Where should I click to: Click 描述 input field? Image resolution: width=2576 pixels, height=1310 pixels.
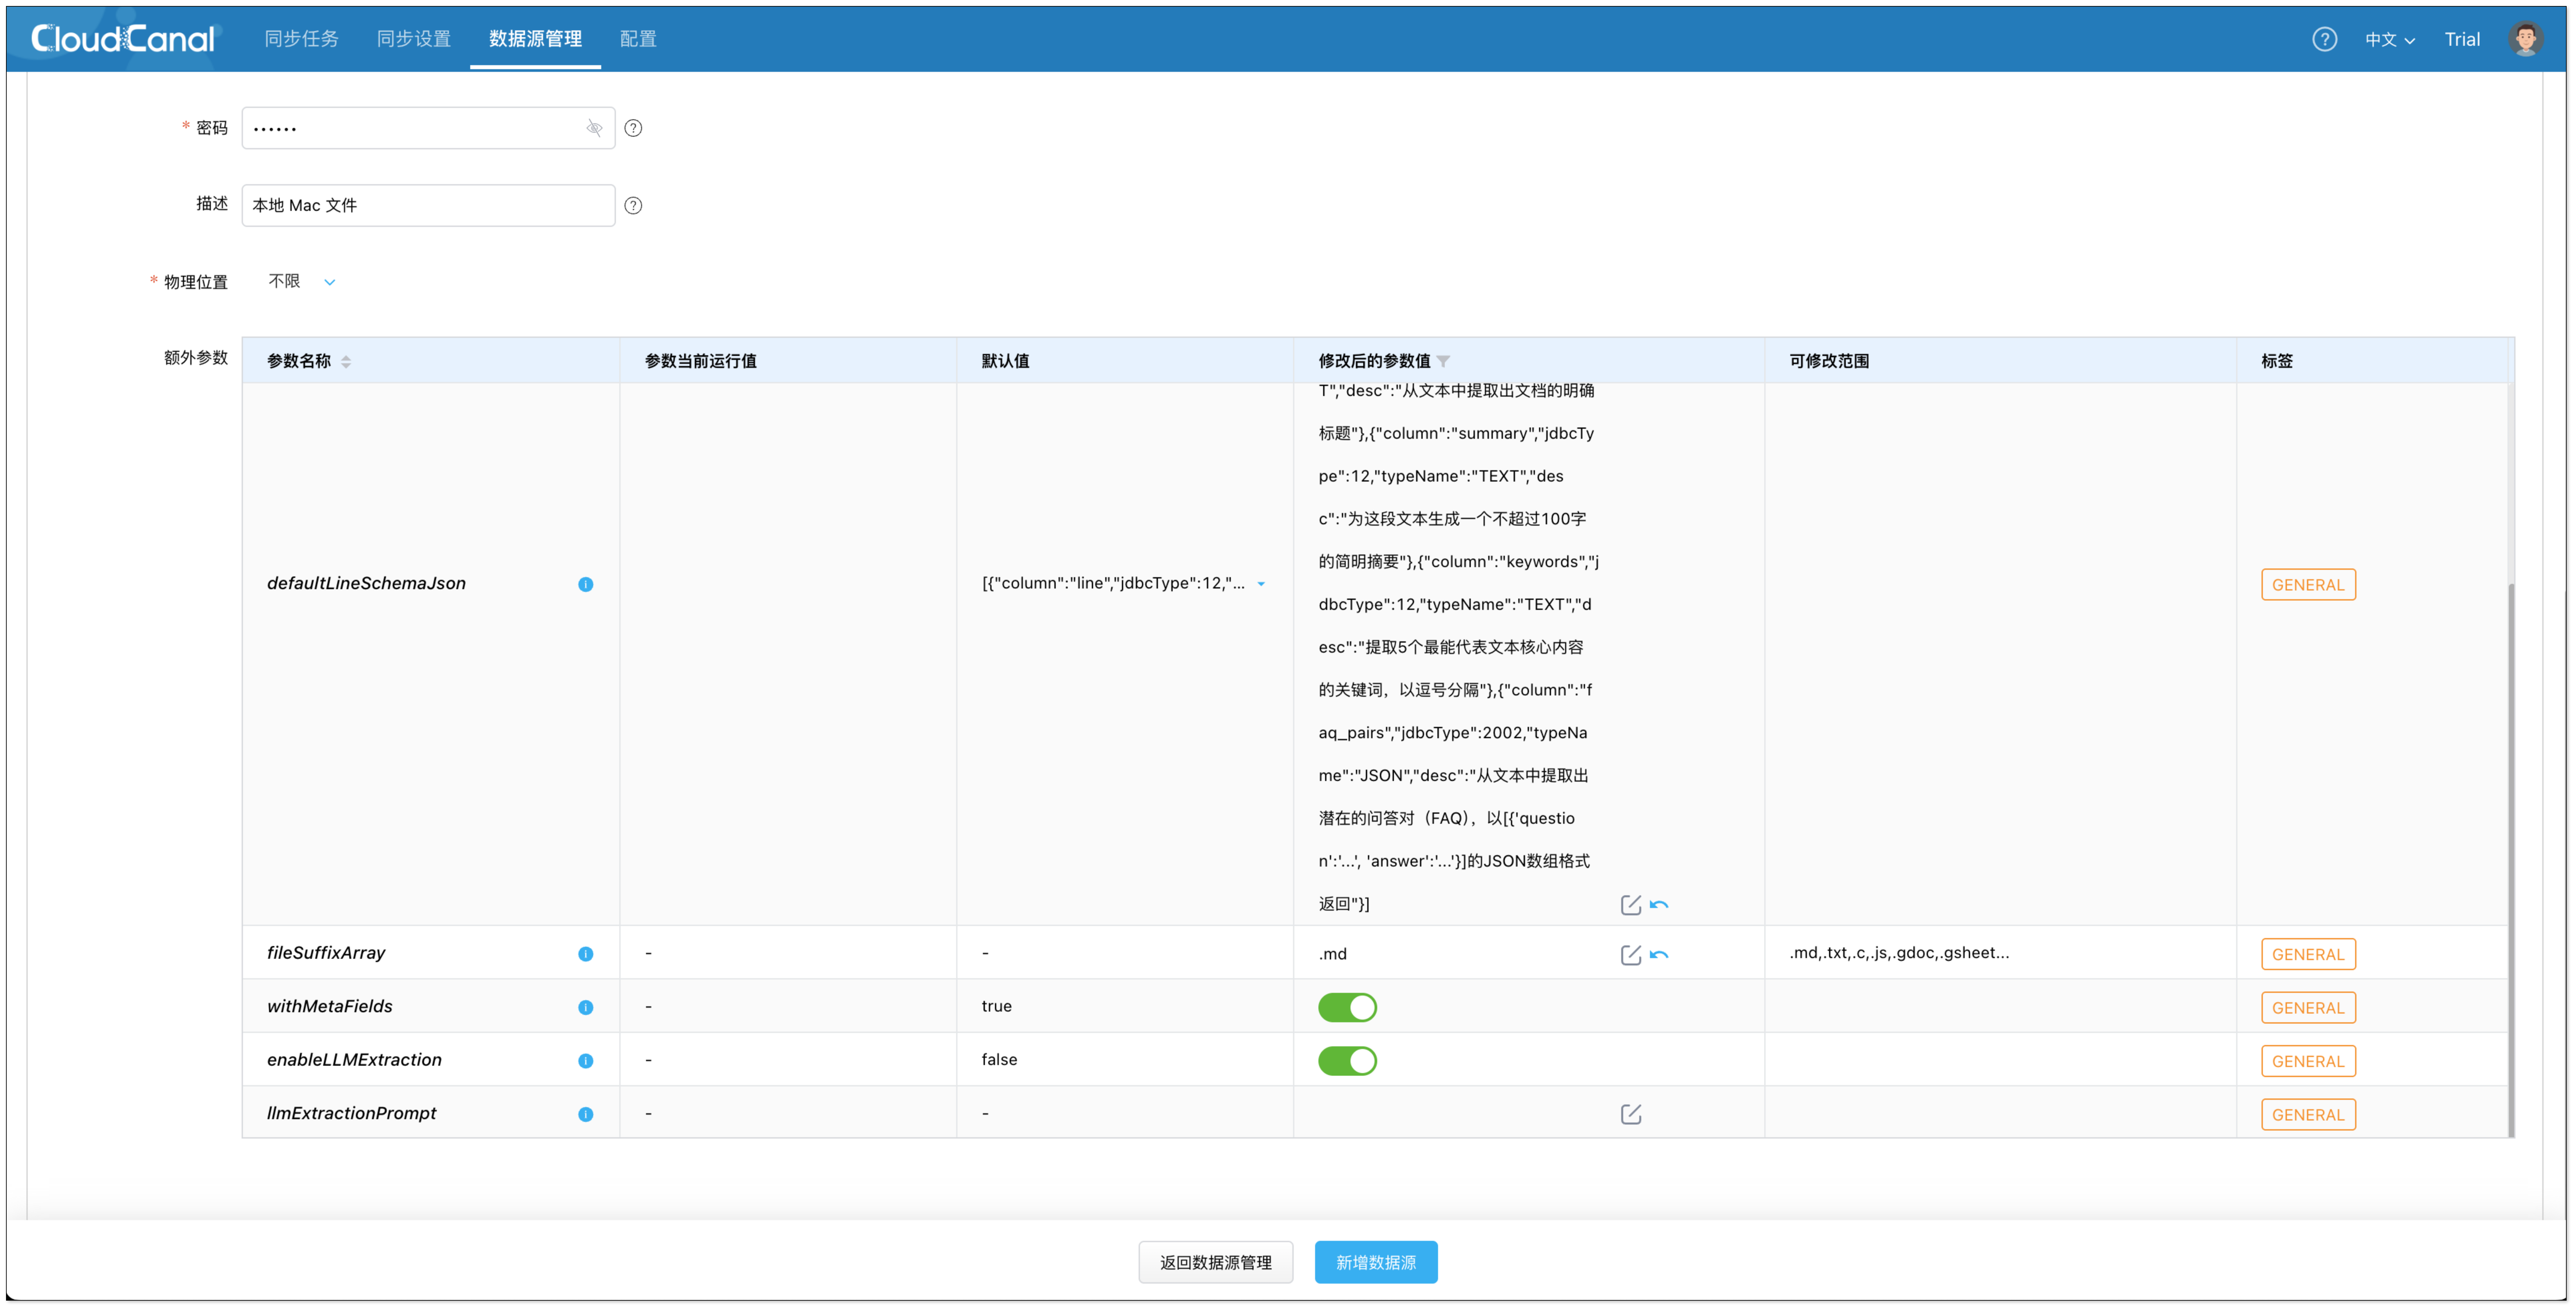(x=428, y=205)
